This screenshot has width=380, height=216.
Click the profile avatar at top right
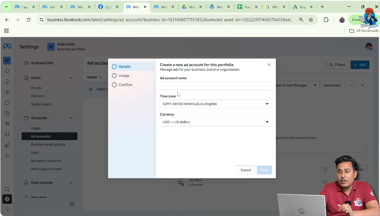click(369, 46)
